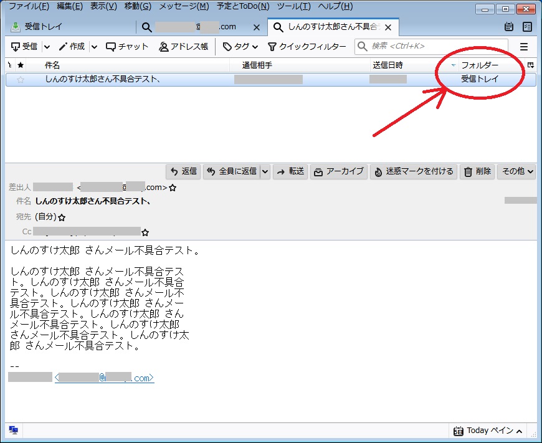The width and height of the screenshot is (542, 443).
Task: Toggle the thread column header icon
Action: point(9,65)
